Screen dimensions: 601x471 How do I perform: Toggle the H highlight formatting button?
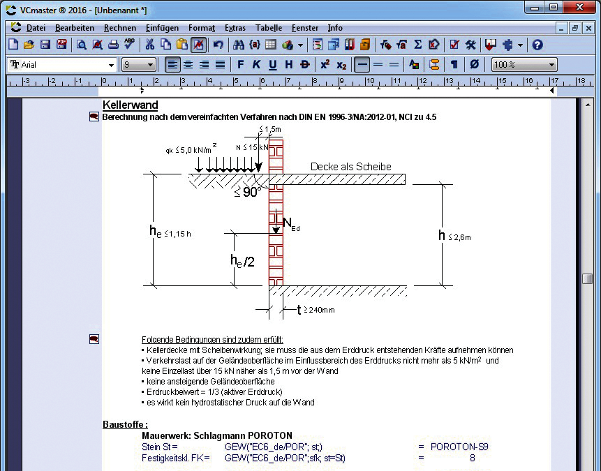pos(288,65)
